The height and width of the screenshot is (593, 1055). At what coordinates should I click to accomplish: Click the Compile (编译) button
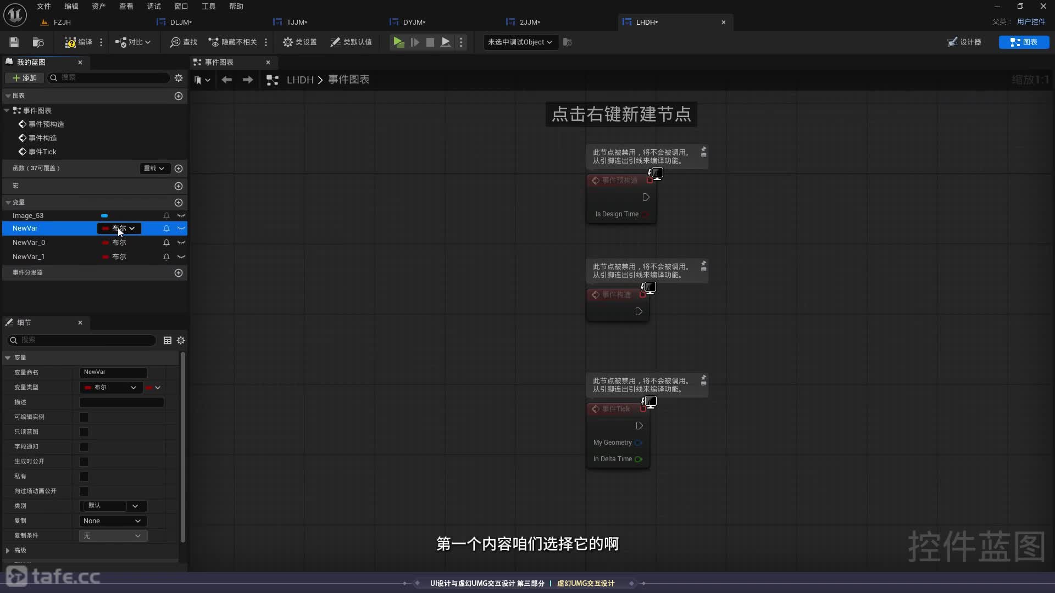tap(79, 42)
